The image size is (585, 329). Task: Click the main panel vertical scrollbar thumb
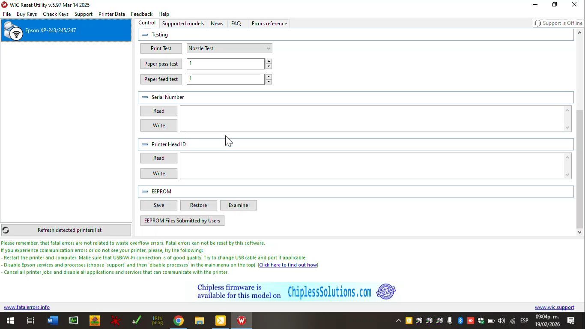tap(580, 168)
